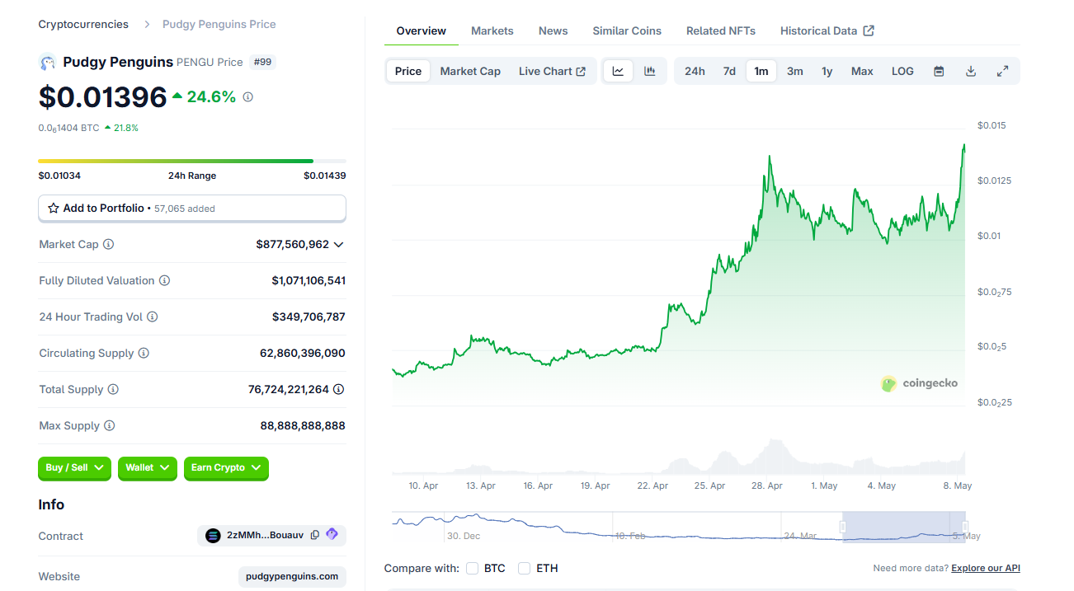Open the Buy / Sell dropdown

click(74, 468)
